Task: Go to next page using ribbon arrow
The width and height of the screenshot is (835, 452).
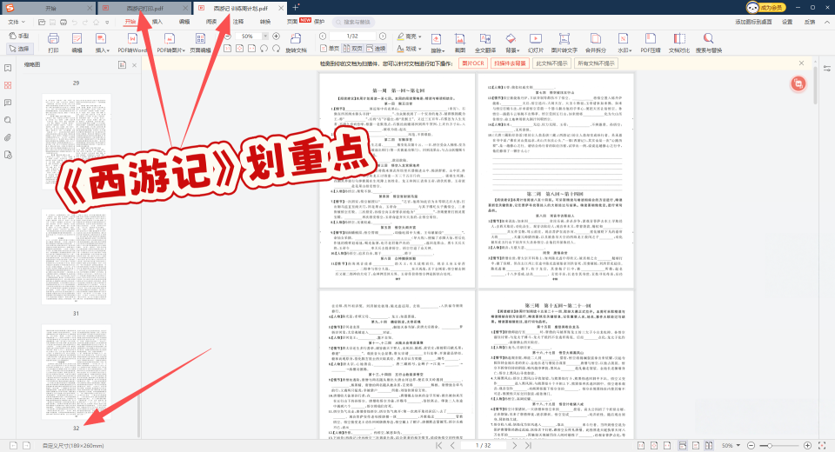Action: (383, 37)
